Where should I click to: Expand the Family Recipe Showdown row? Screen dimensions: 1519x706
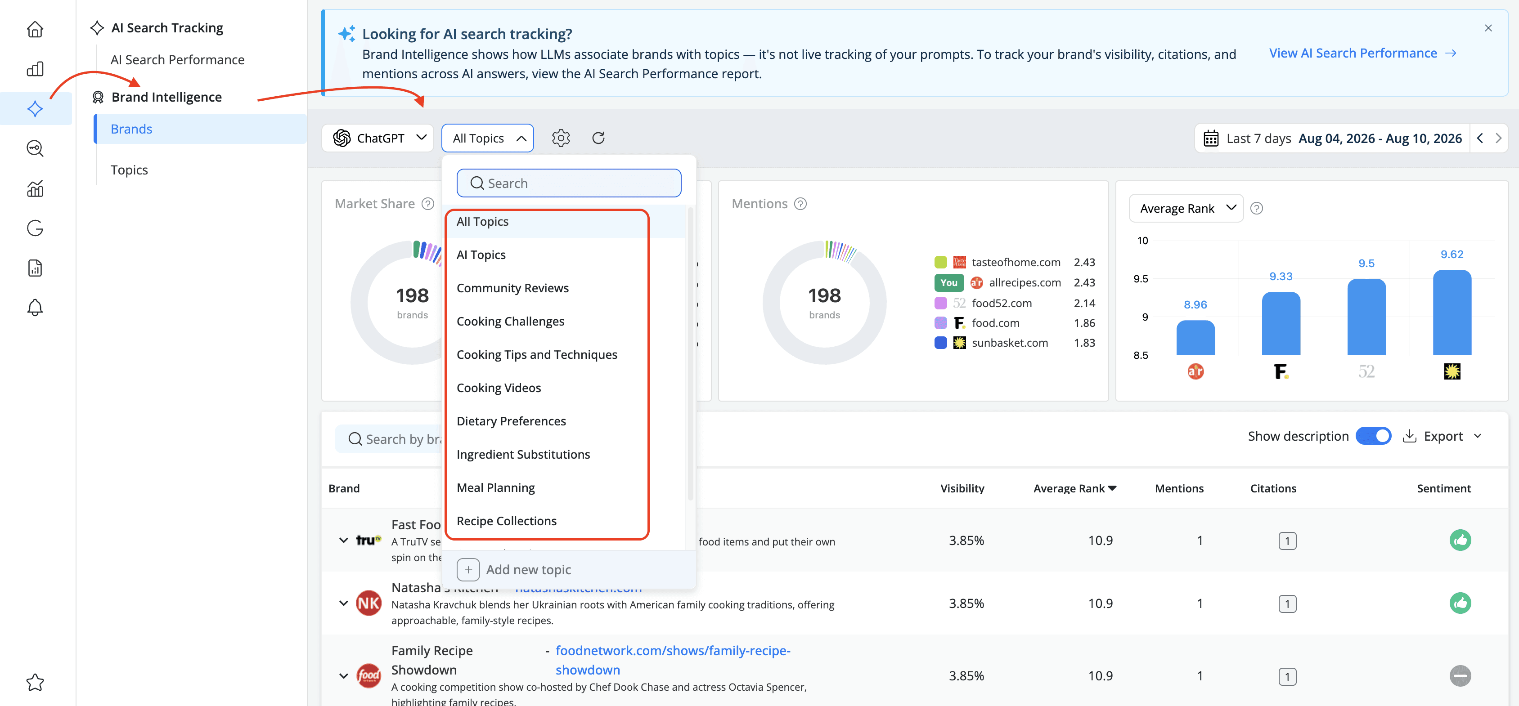pos(344,675)
